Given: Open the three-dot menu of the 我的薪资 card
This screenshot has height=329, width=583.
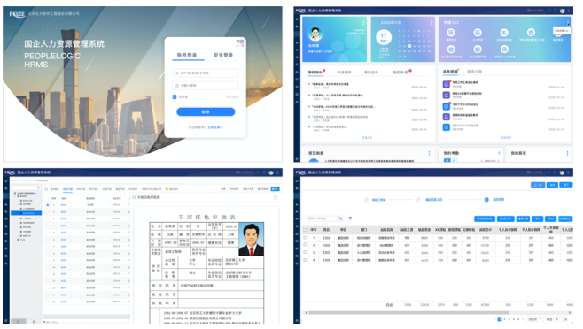Looking at the screenshot, I should pos(567,153).
